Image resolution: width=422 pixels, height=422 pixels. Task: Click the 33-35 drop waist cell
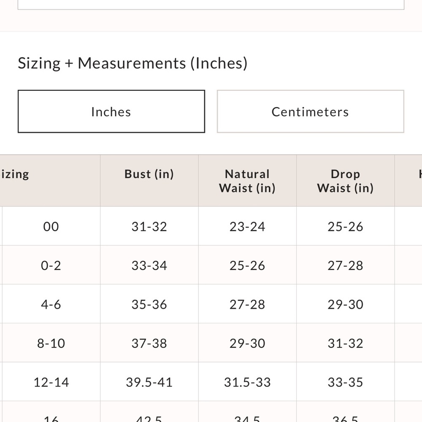point(346,381)
